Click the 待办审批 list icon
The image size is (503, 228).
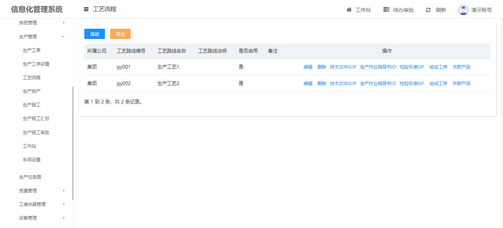tap(386, 10)
